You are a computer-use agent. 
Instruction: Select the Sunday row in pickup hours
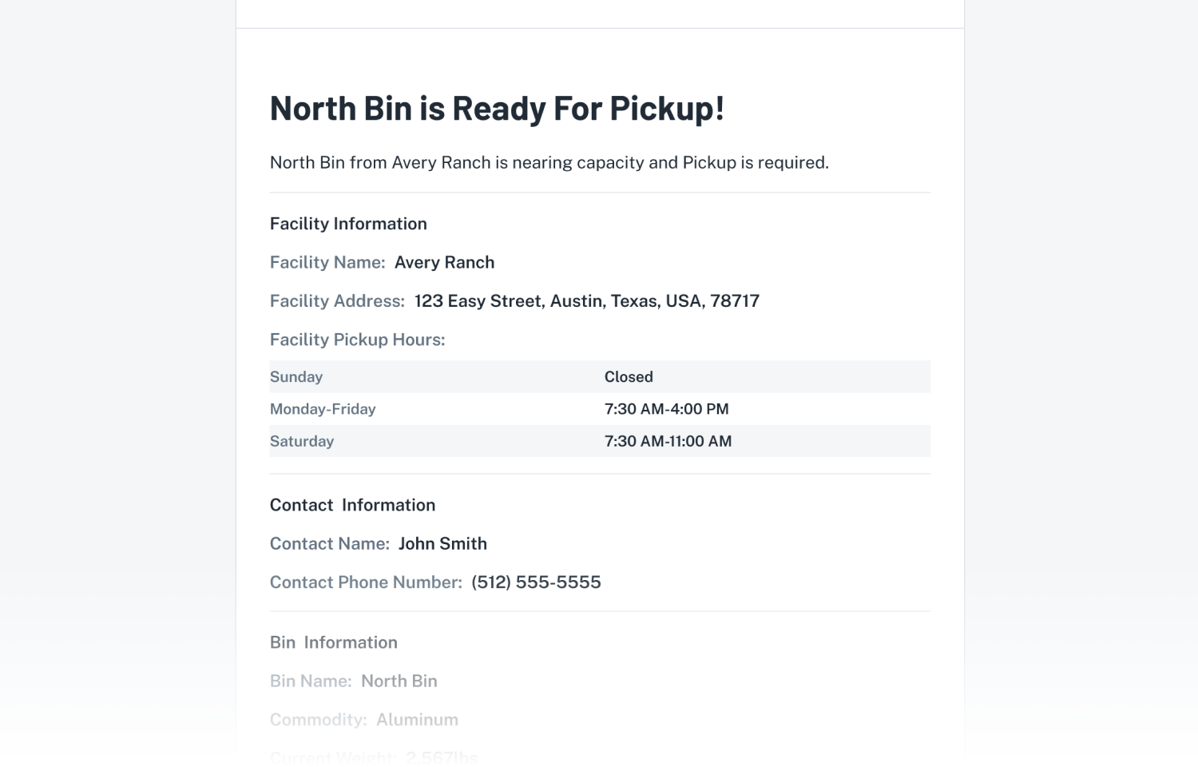click(600, 376)
